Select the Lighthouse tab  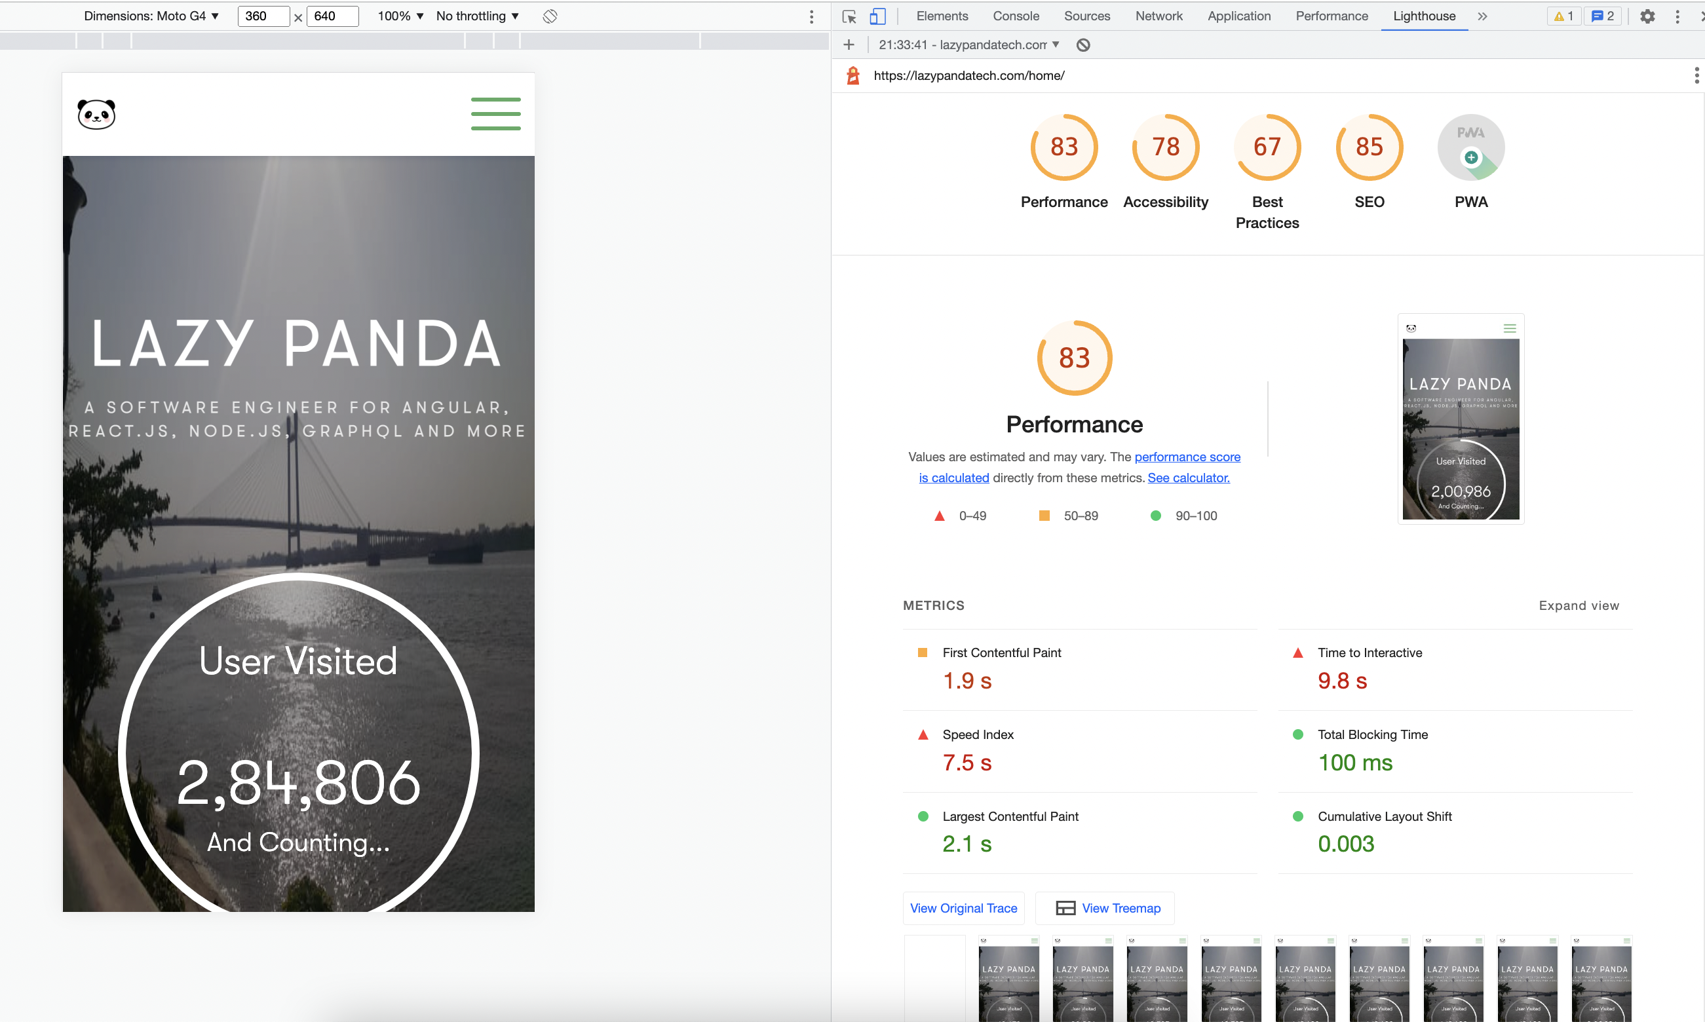[x=1424, y=16]
